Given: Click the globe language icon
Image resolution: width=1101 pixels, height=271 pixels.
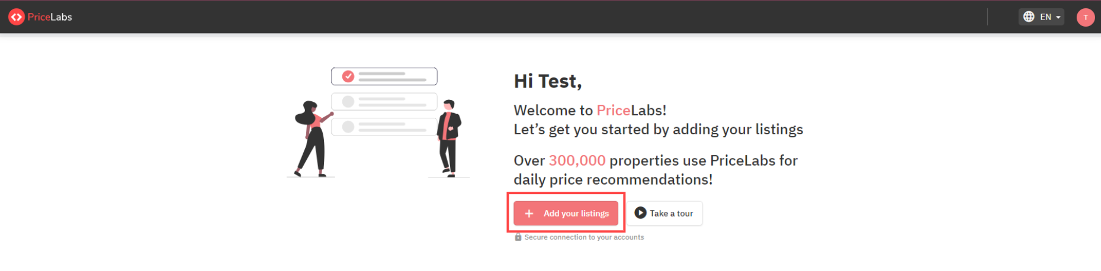Looking at the screenshot, I should tap(1029, 17).
